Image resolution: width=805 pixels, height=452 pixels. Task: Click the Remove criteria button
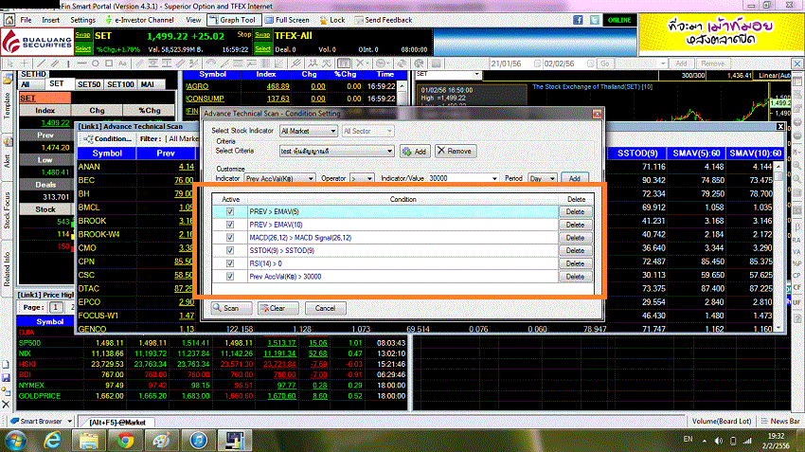456,151
